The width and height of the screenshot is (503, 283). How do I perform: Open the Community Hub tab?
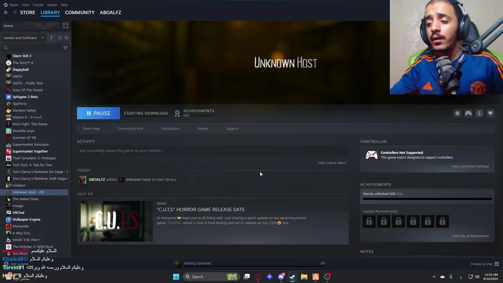[130, 129]
